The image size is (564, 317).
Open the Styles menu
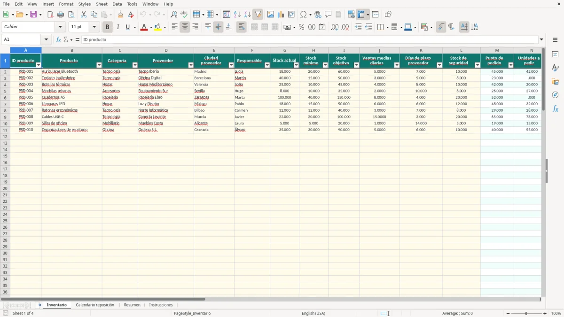[x=85, y=4]
